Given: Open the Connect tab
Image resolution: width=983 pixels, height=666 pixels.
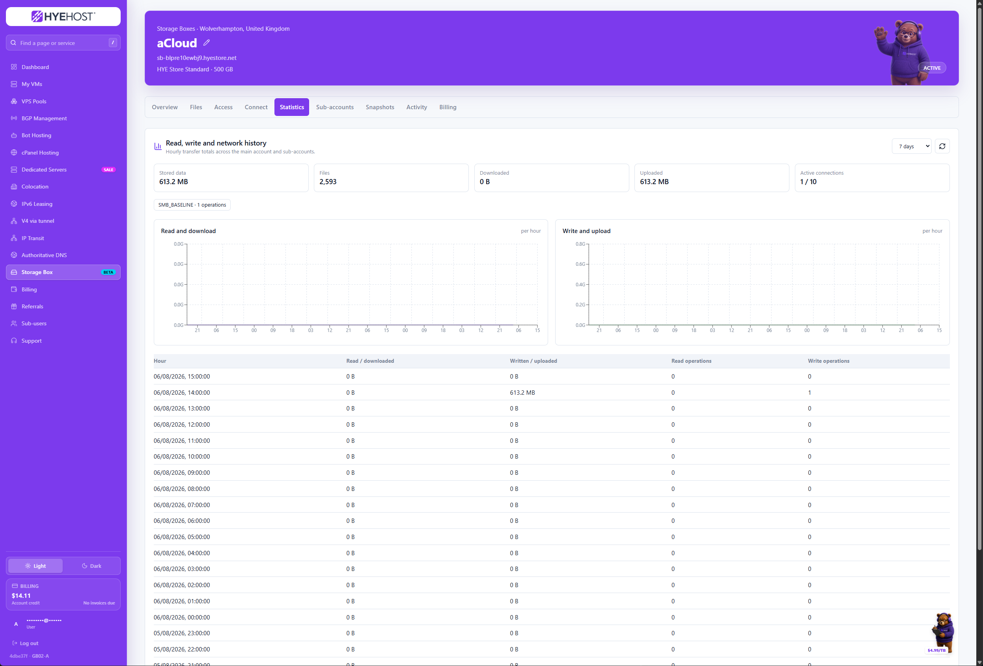Looking at the screenshot, I should (x=256, y=107).
